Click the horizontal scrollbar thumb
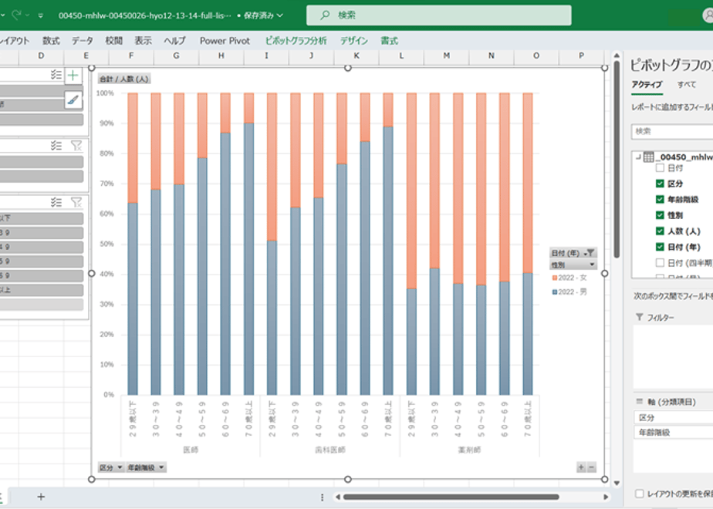The image size is (713, 509). coord(451,497)
